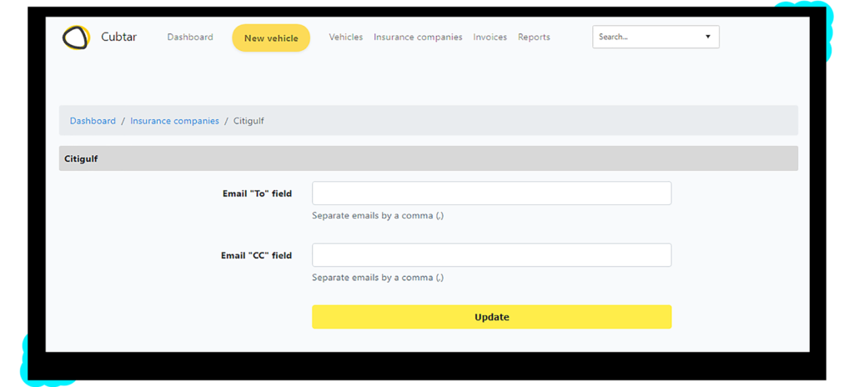This screenshot has width=854, height=387.
Task: Click the Cubtar brand name
Action: click(118, 37)
